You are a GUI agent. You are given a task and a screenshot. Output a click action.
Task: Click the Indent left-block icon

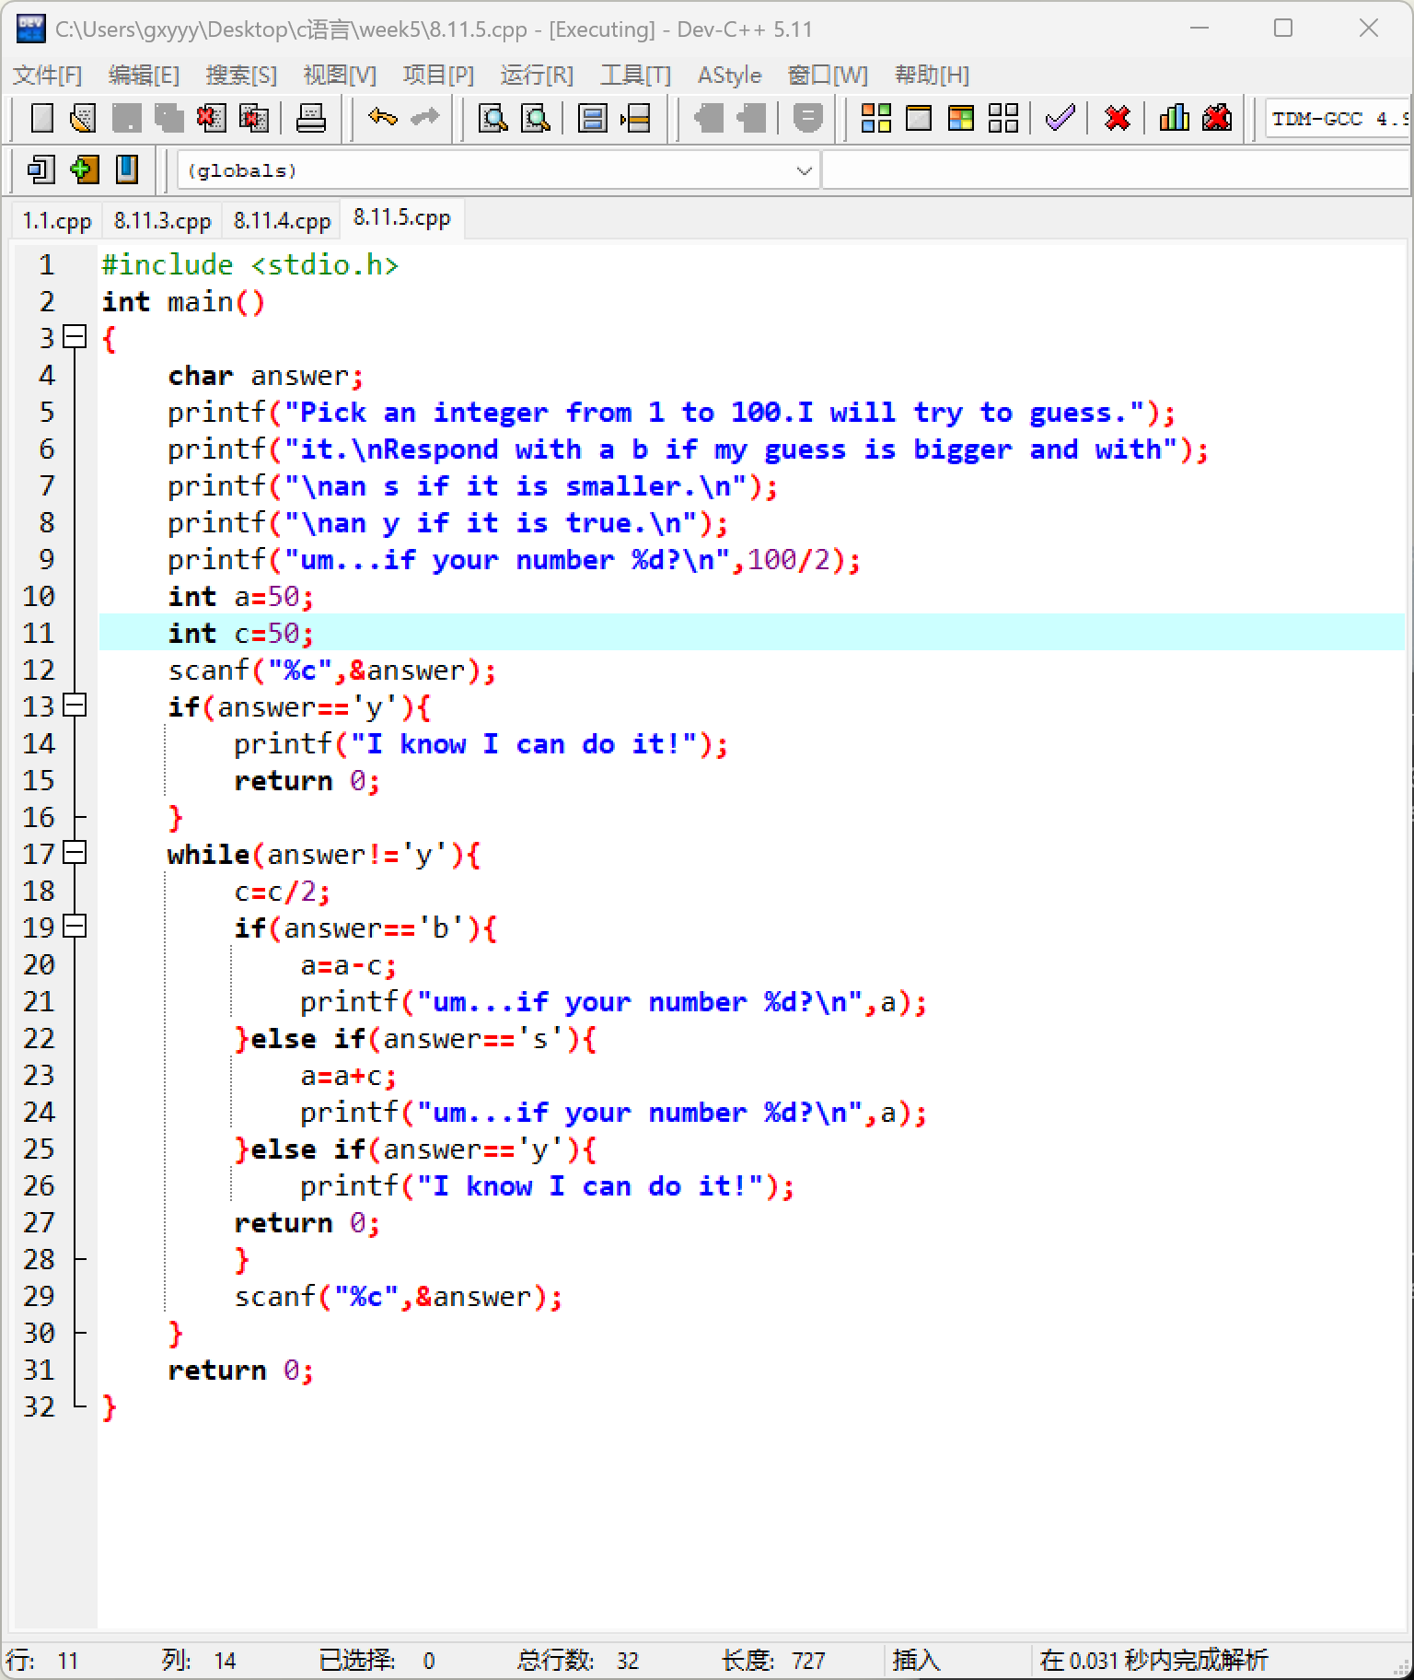[750, 118]
